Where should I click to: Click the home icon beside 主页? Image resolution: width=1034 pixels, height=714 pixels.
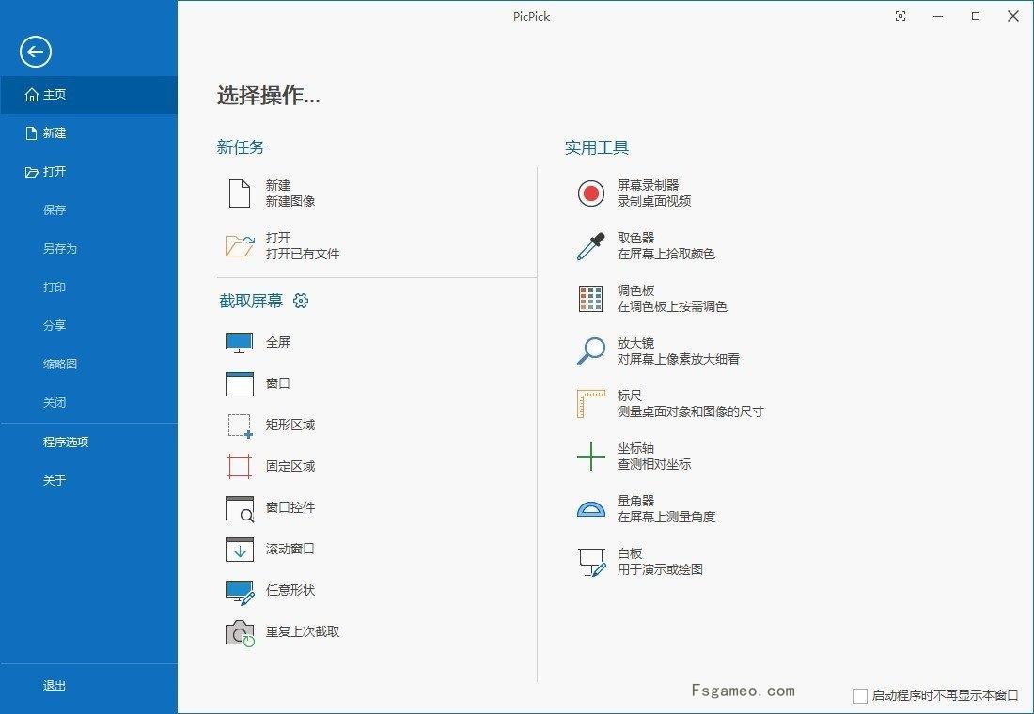32,95
